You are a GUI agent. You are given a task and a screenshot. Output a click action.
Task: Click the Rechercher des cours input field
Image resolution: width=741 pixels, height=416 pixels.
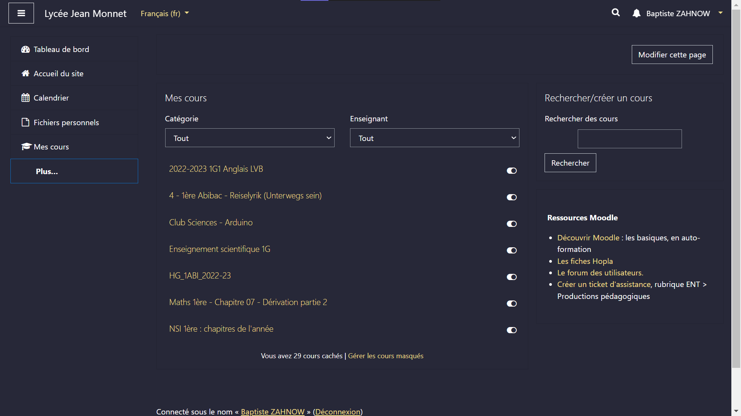click(x=629, y=139)
